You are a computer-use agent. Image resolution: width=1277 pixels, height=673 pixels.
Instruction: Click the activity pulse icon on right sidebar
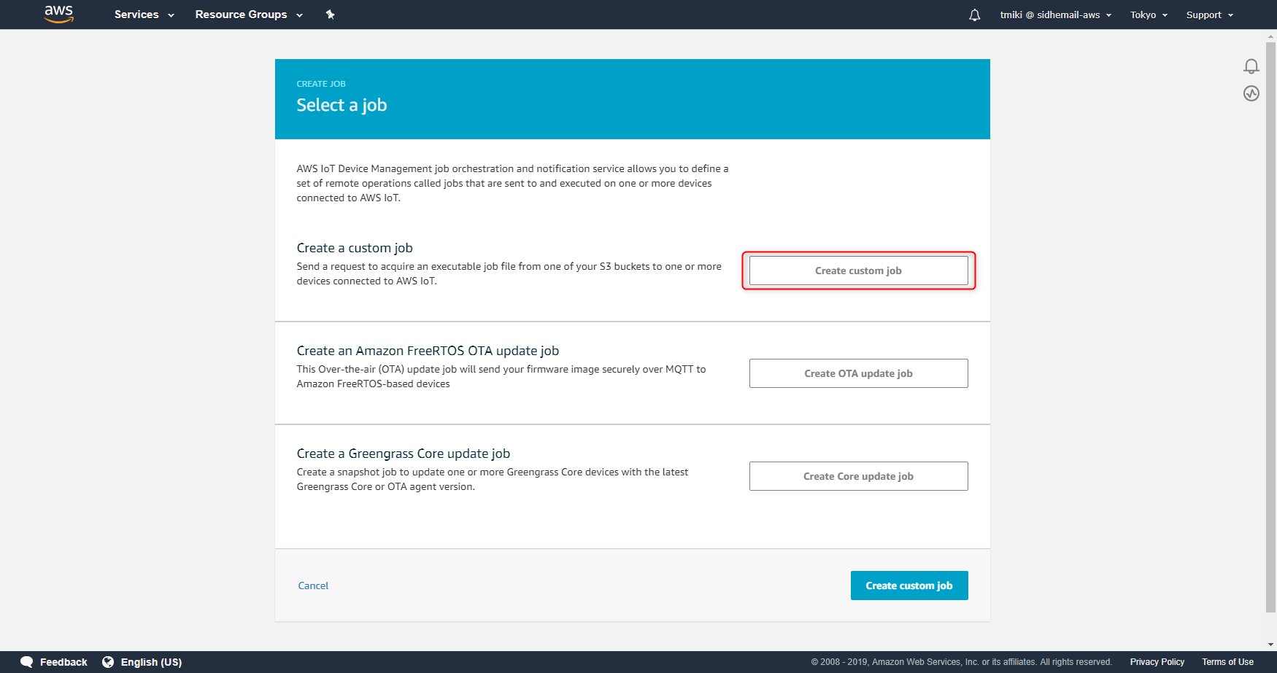[x=1251, y=93]
